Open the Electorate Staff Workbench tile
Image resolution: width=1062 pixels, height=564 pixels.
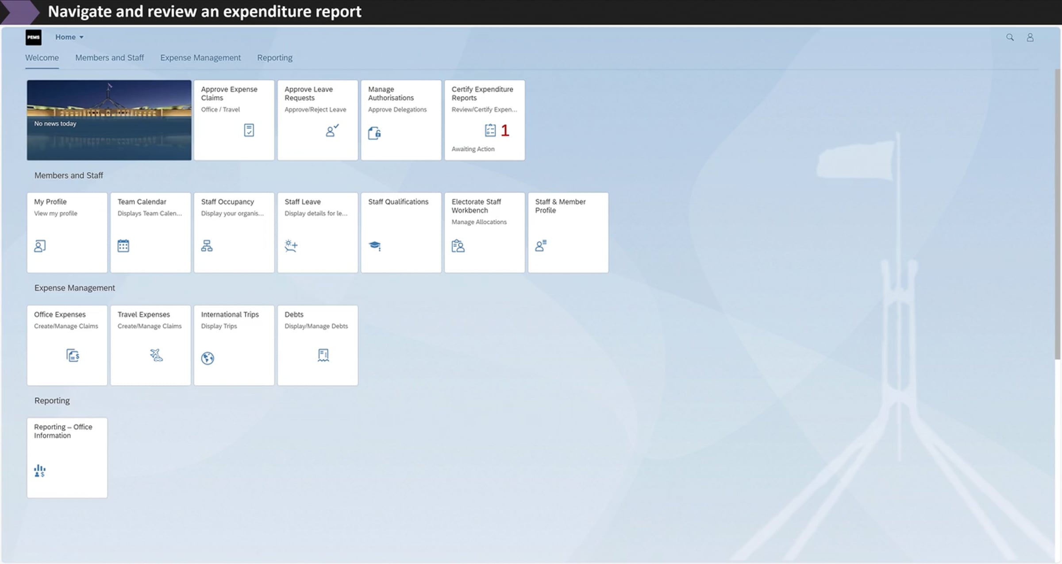485,232
